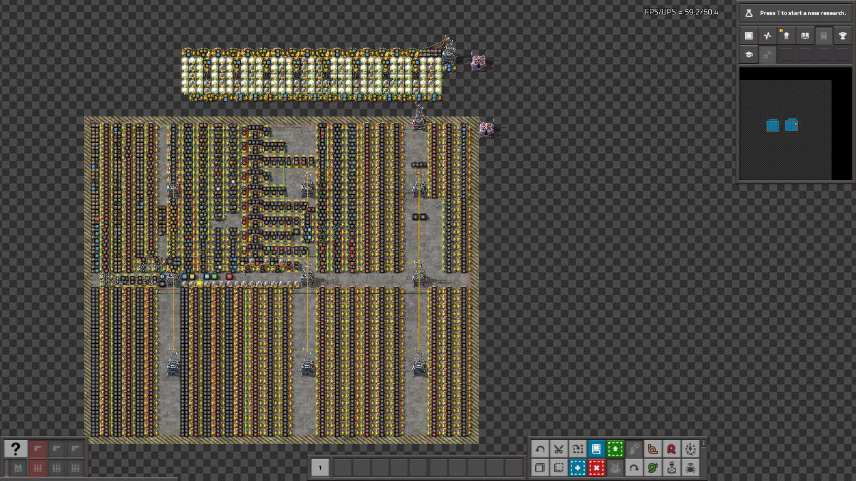Click the greyed logistic networks signal icon

[768, 54]
